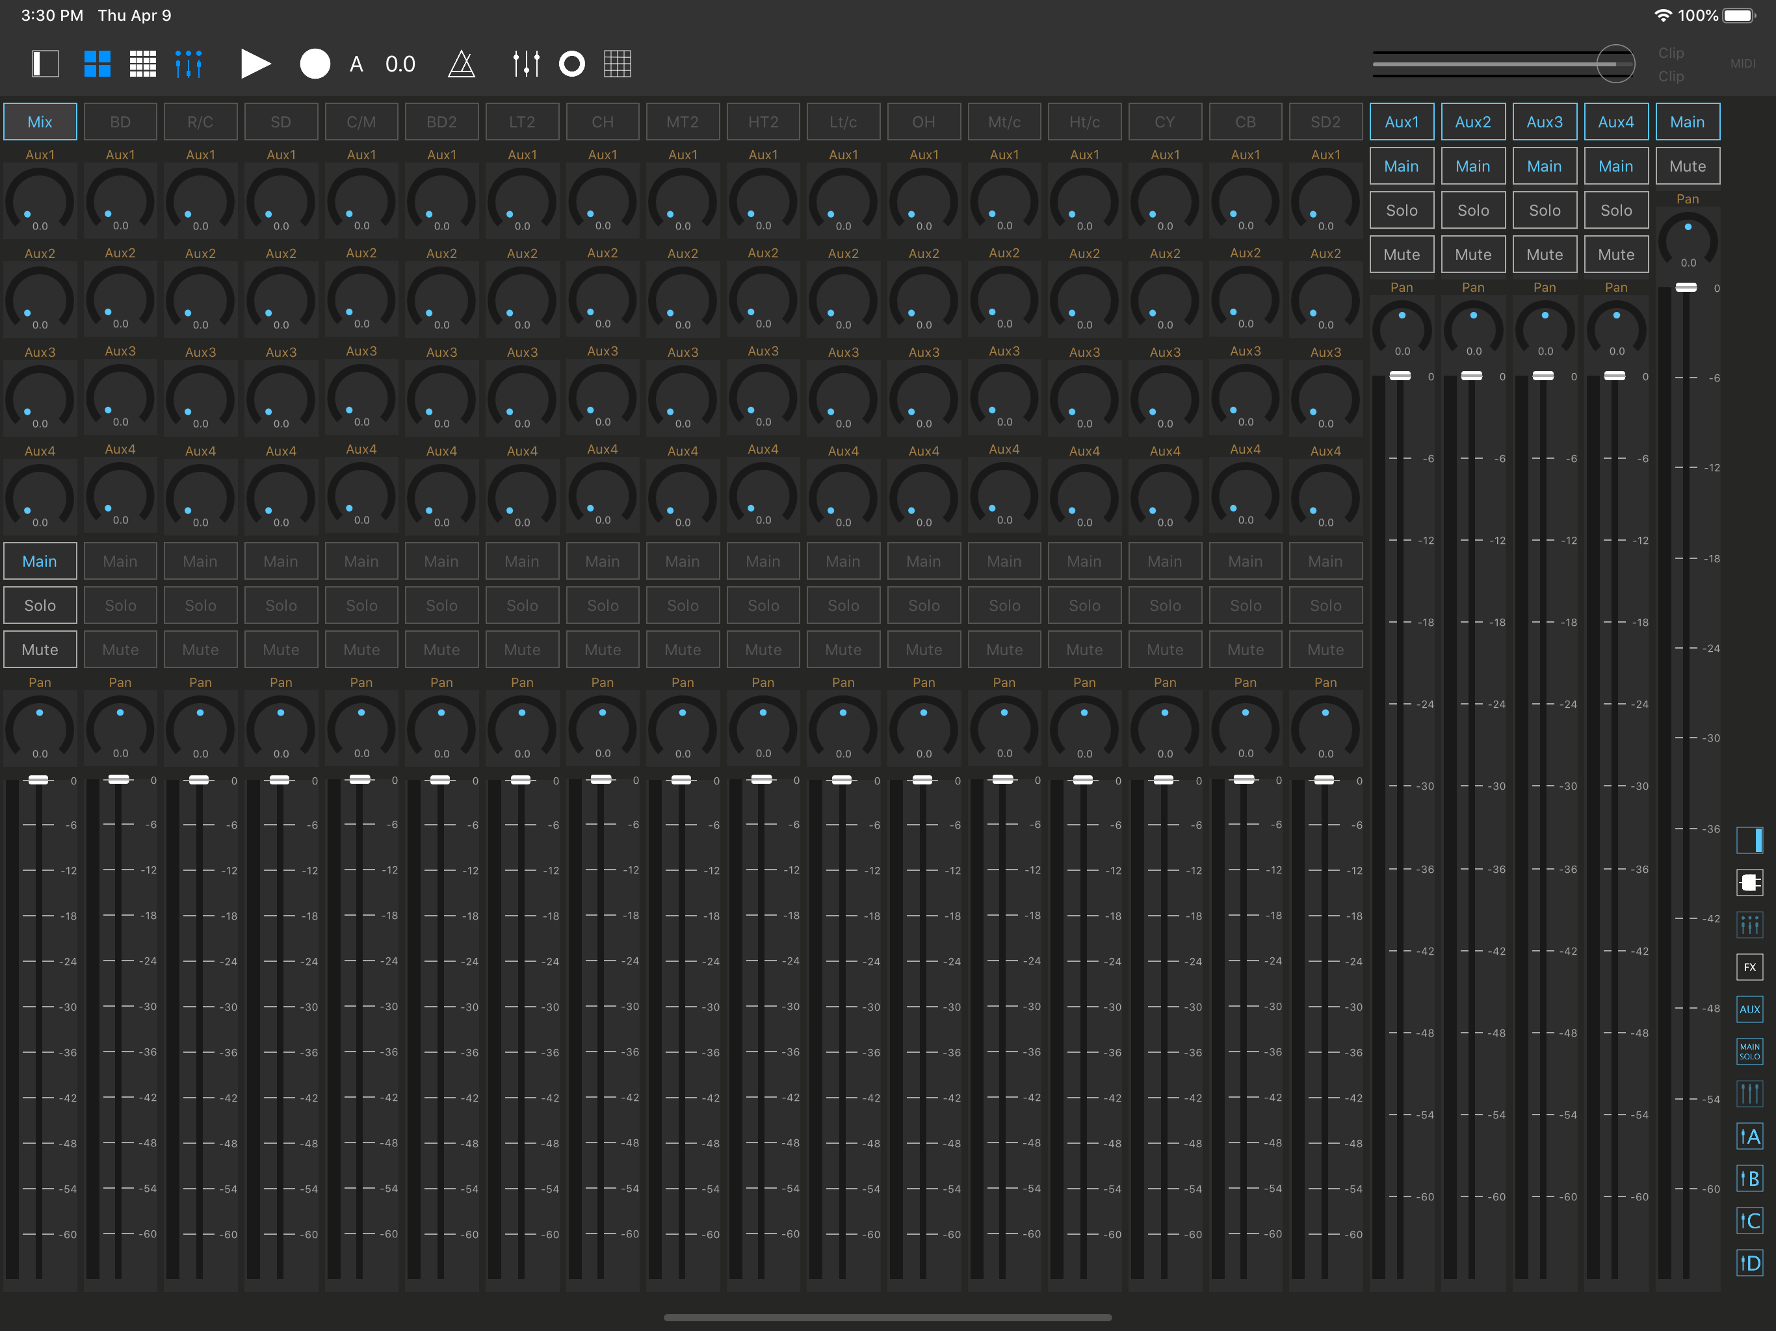Toggle the MAIN SOLO section button
This screenshot has height=1331, width=1776.
pyautogui.click(x=1749, y=1052)
